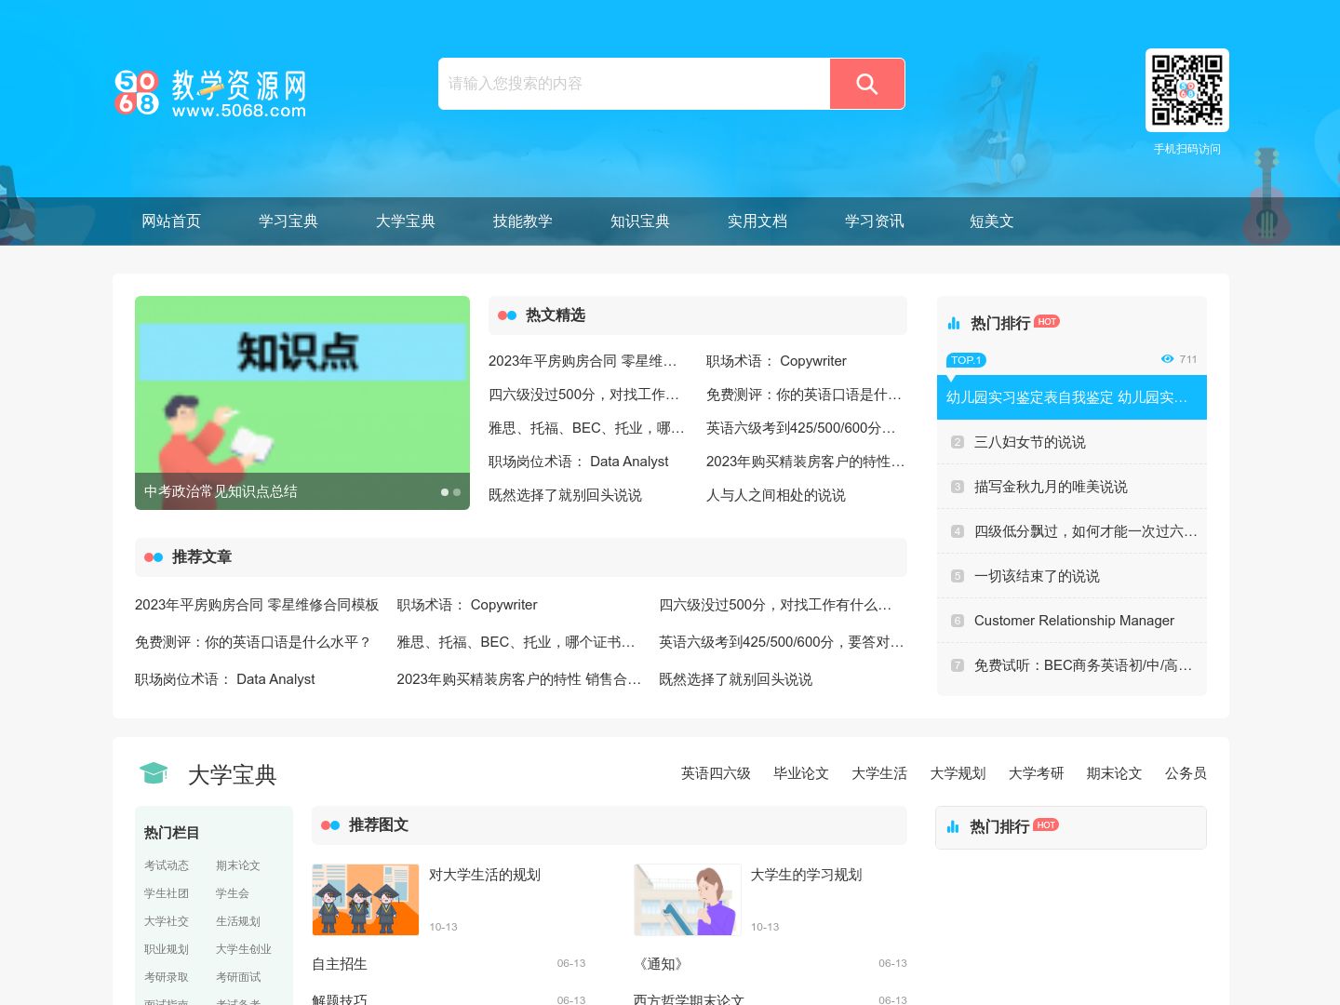Open 实用文档 navigation item
Image resolution: width=1340 pixels, height=1005 pixels.
[757, 221]
